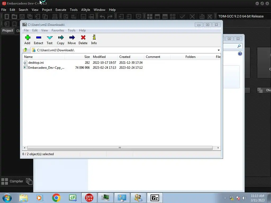Click the Print icon in Dev-C++ toolbar
This screenshot has width=271, height=203.
55,17
